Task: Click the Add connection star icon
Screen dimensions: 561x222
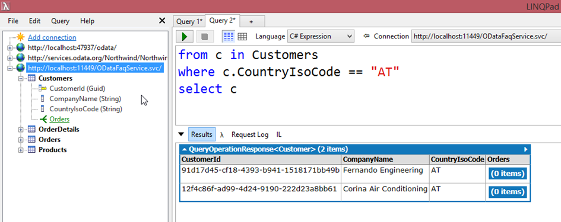Action: pos(21,37)
